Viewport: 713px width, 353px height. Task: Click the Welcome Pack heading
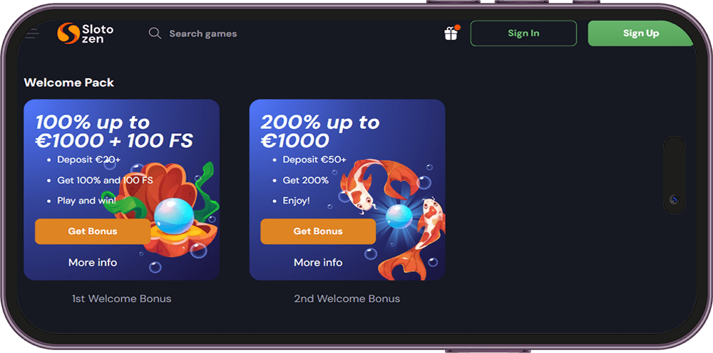pos(68,83)
